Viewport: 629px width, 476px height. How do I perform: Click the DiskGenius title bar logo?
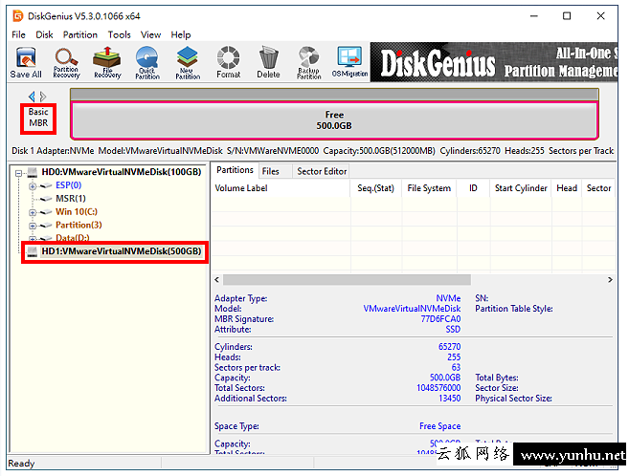pos(17,16)
